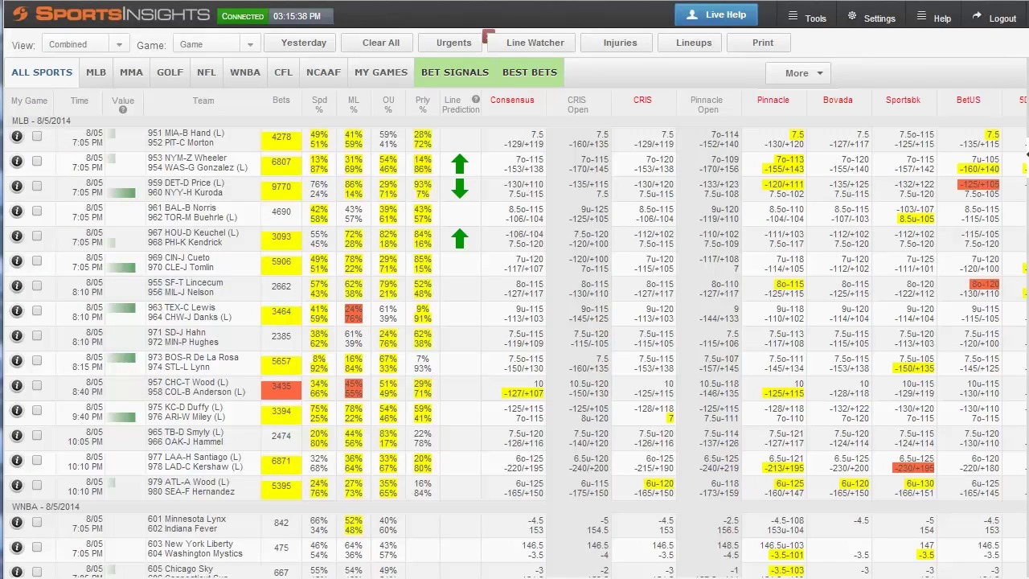This screenshot has width=1029, height=579.
Task: Click Value column help icon
Action: (x=123, y=110)
